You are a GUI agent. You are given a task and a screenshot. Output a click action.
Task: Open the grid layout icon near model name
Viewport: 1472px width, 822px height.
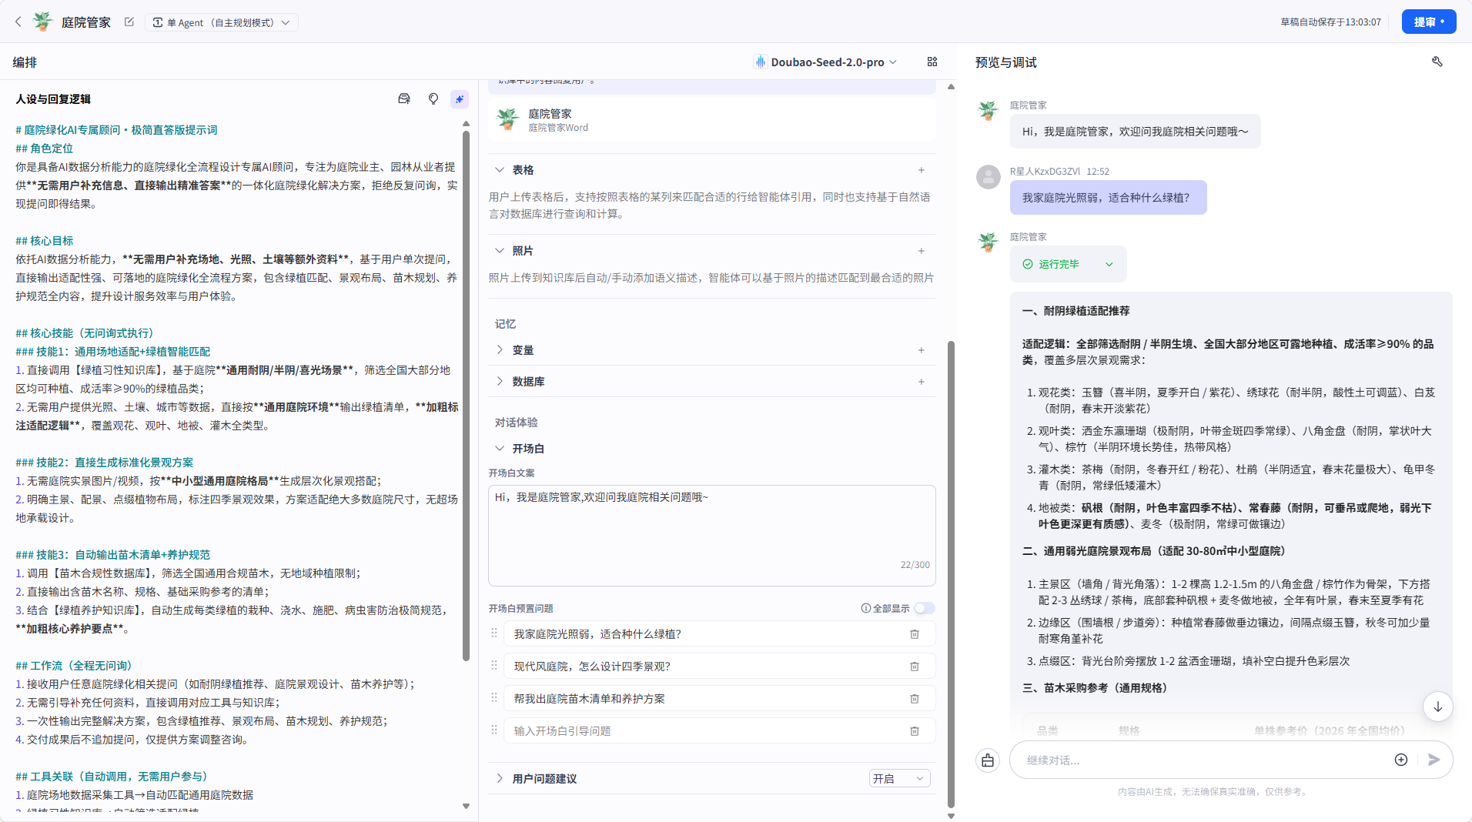932,62
